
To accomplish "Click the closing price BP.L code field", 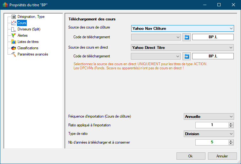I will click(213, 37).
